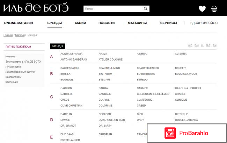This screenshot has height=143, width=227.
Task: Go to the НОВОСТИ section
Action: [x=107, y=23]
